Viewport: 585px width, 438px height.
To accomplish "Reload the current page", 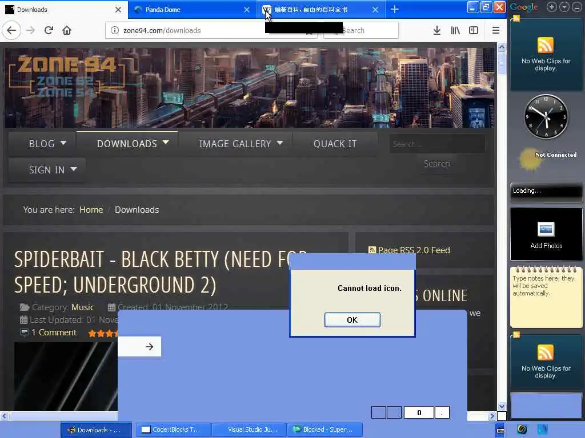I will (x=49, y=30).
